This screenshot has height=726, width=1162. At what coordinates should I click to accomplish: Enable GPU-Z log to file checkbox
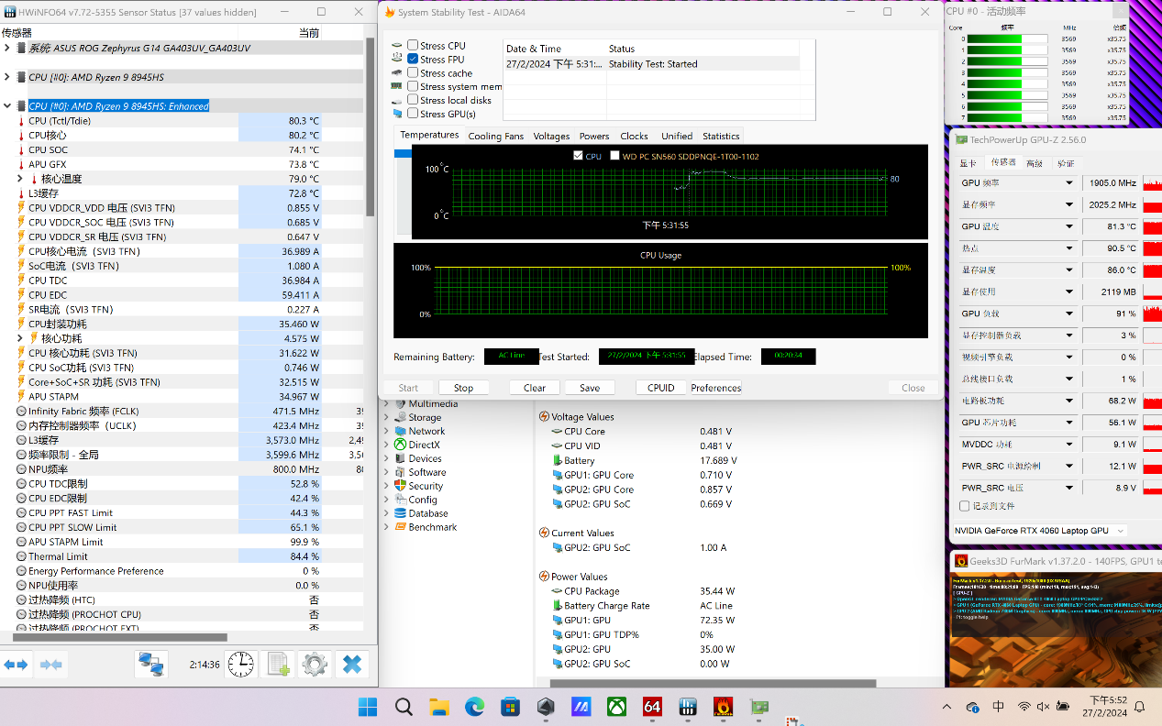click(964, 506)
